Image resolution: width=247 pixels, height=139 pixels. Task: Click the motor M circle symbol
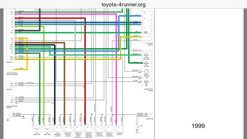[x=145, y=32]
